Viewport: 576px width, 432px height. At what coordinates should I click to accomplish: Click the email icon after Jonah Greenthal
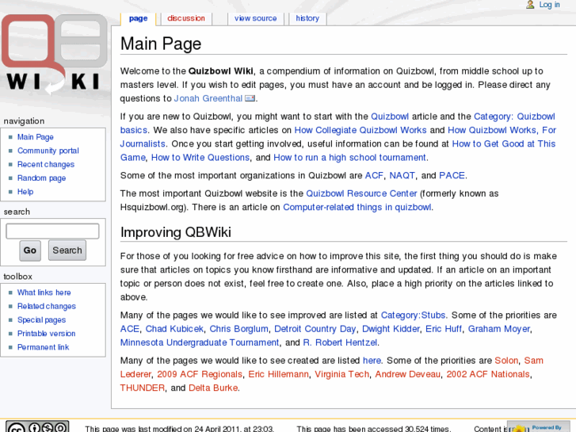click(x=250, y=98)
